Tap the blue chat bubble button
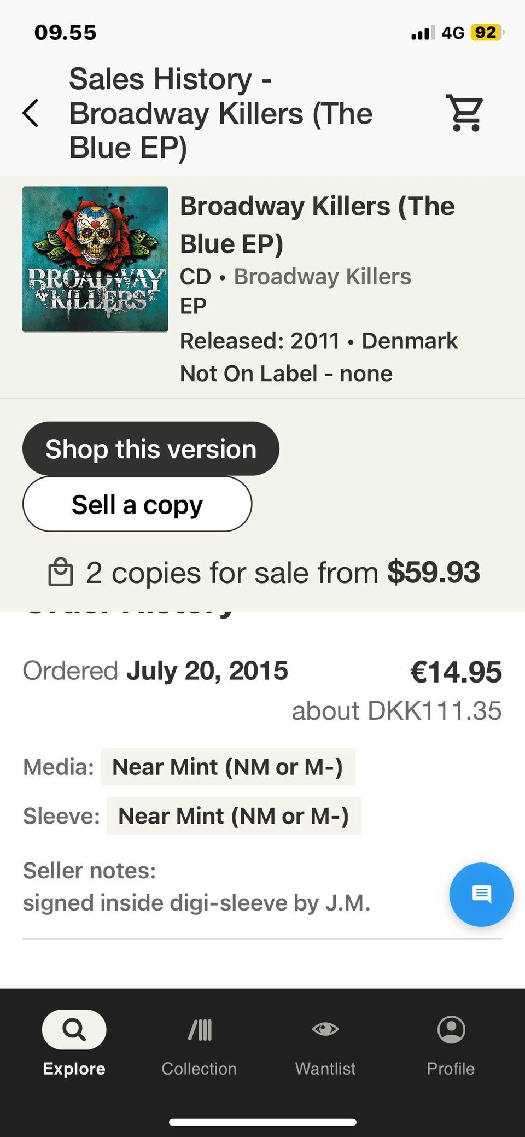This screenshot has width=525, height=1137. pos(481,894)
